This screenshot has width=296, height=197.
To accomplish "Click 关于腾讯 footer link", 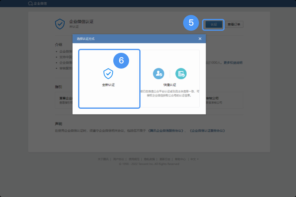I will tap(103, 159).
